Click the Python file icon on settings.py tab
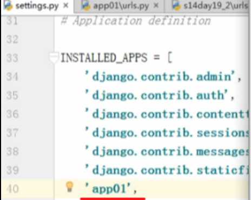Image resolution: width=251 pixels, height=200 pixels. pos(8,6)
